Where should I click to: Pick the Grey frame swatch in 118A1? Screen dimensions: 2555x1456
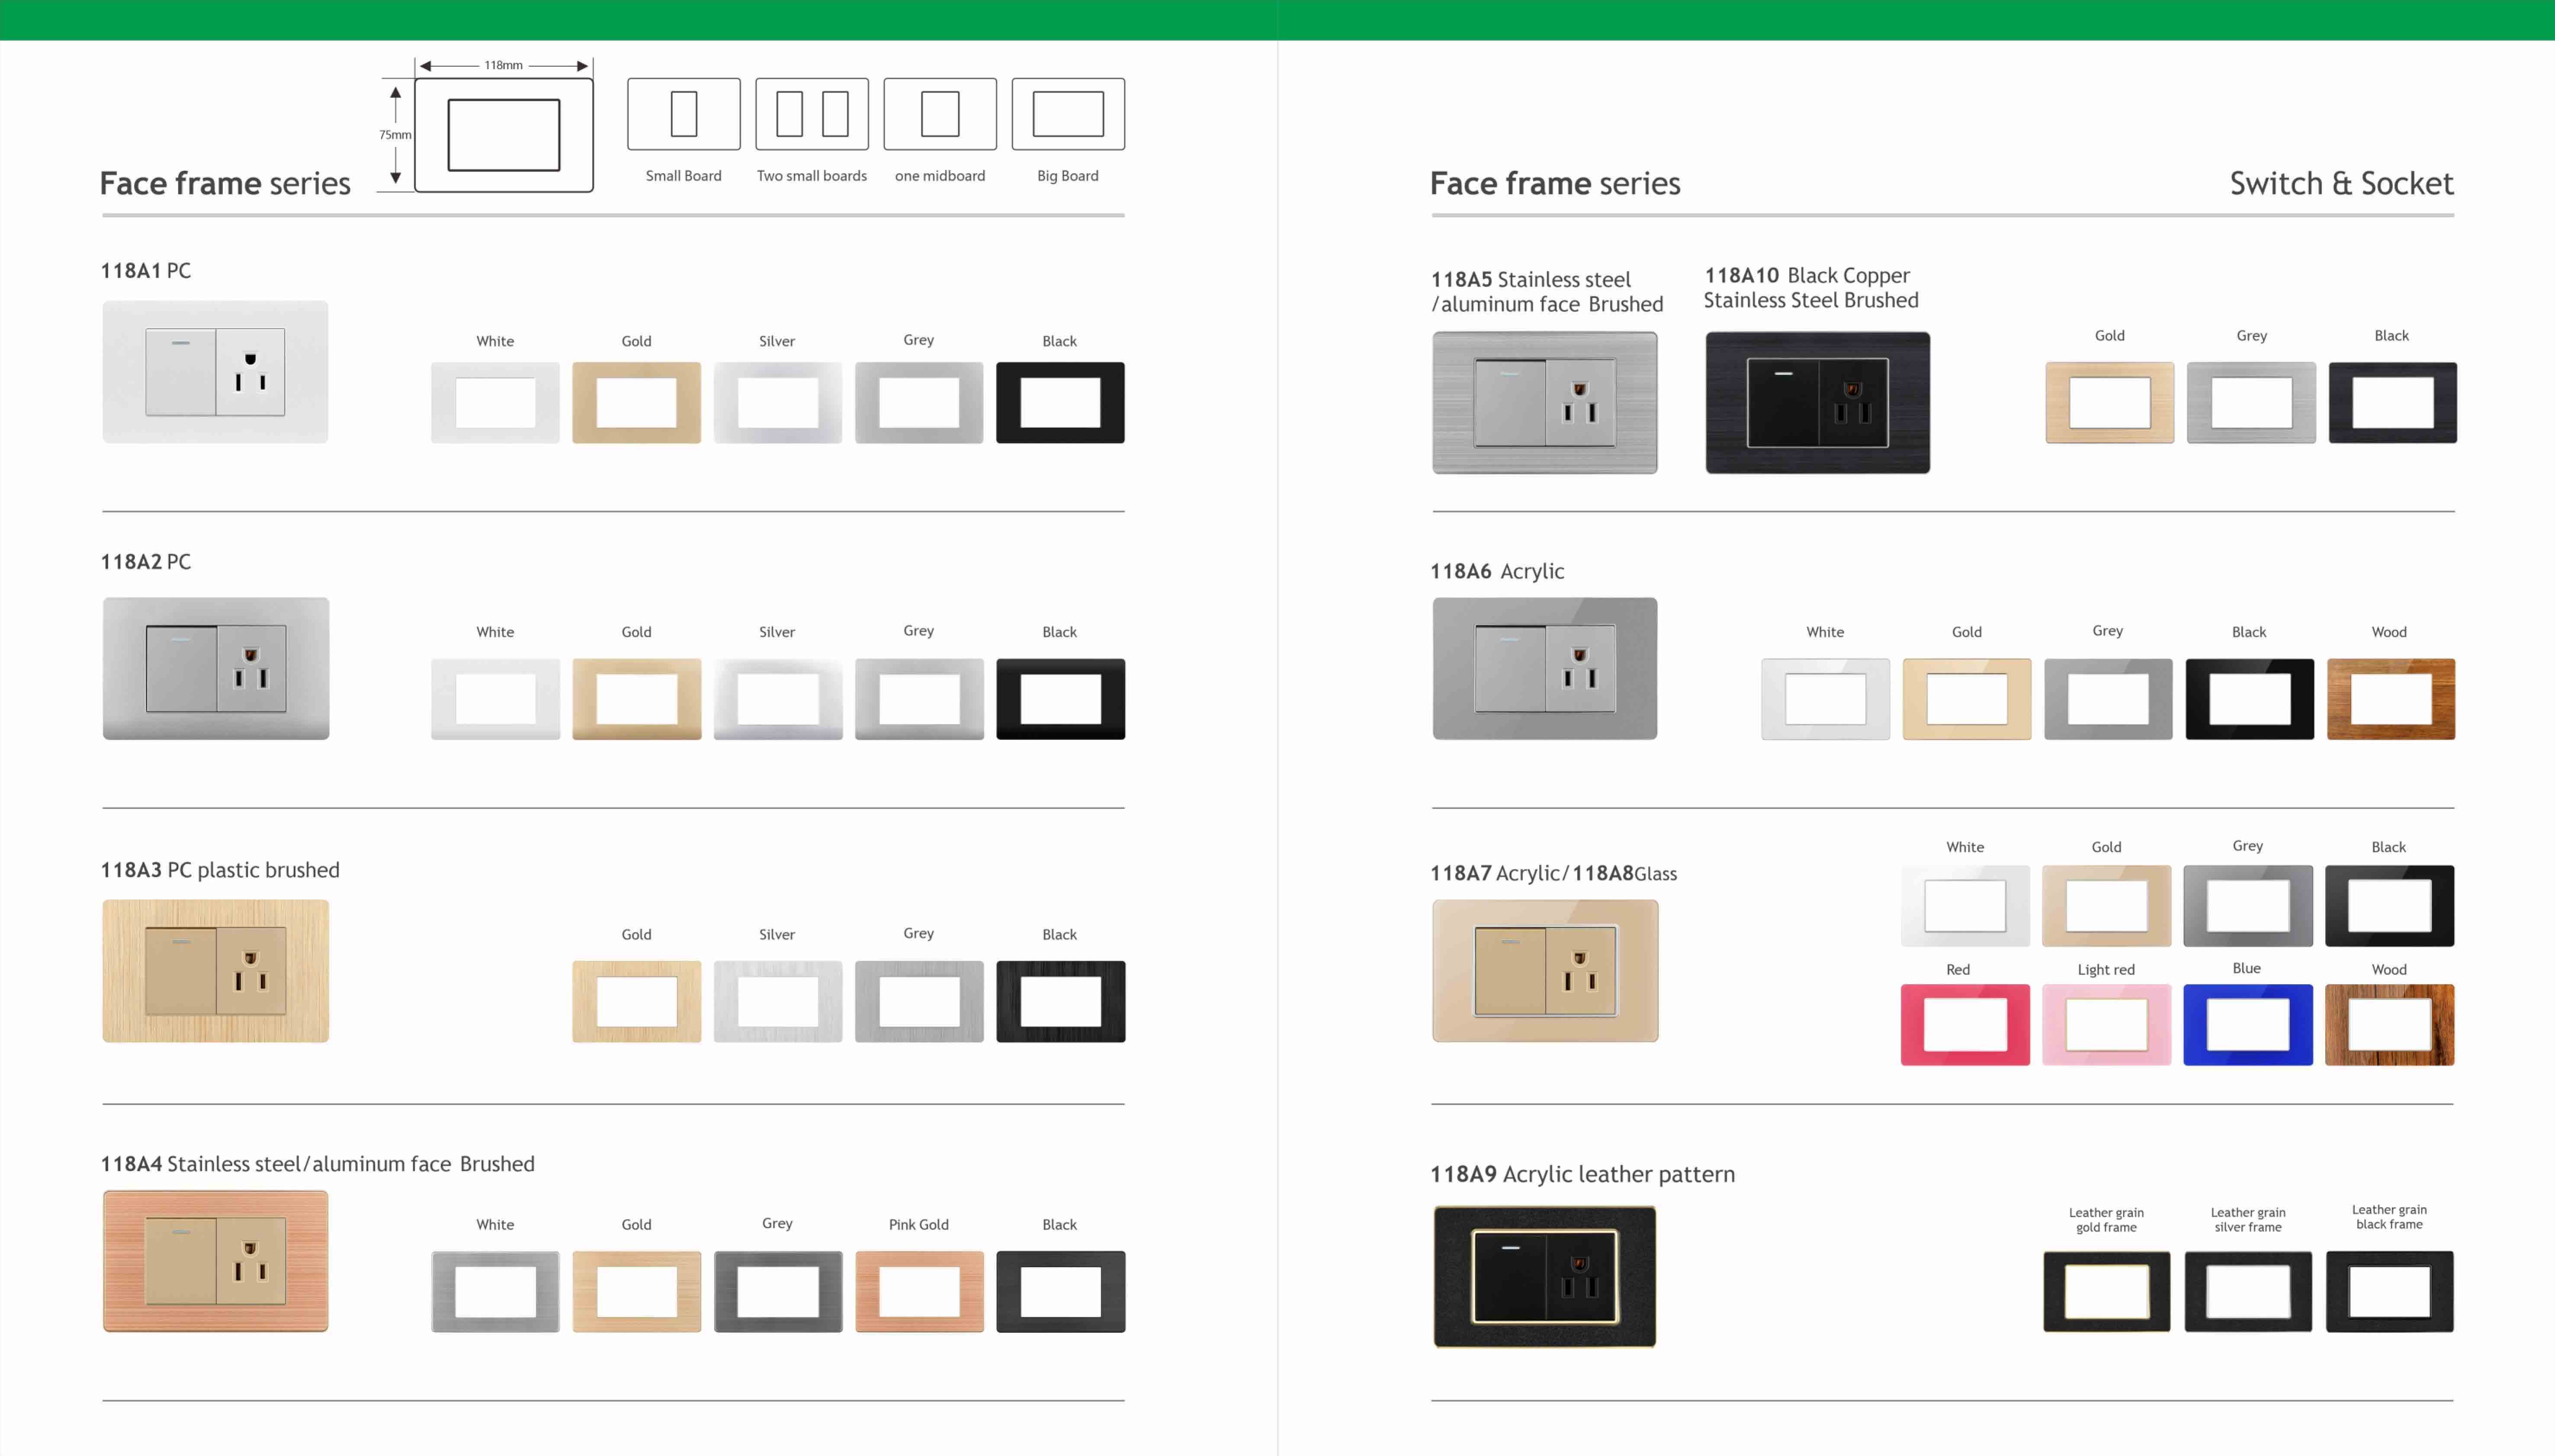918,402
